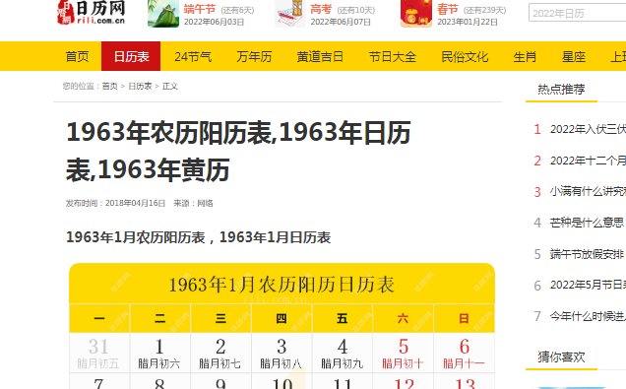Click the 六 Saturday column header
The image size is (626, 389).
pos(403,318)
